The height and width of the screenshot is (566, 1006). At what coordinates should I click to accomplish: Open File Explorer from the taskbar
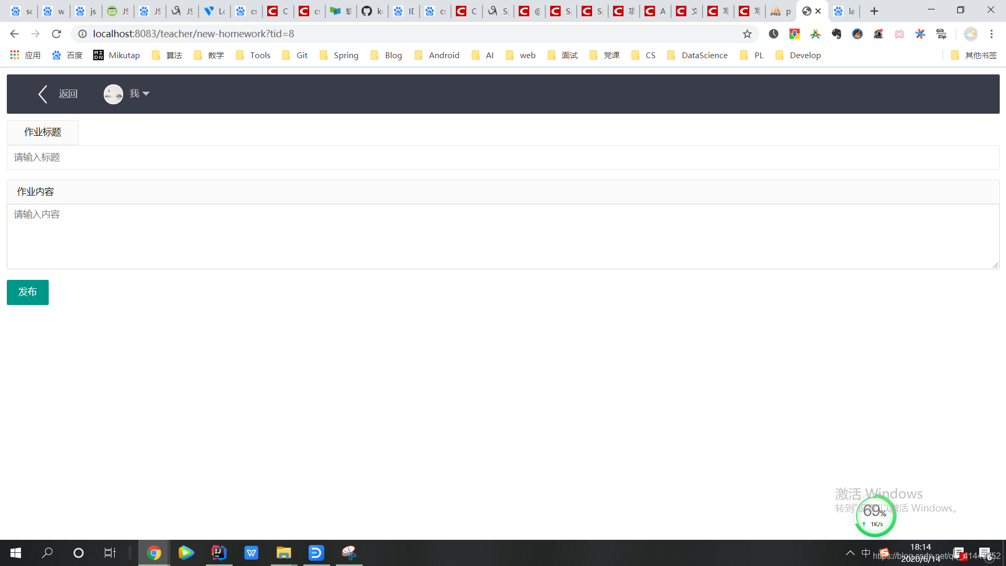[x=283, y=553]
